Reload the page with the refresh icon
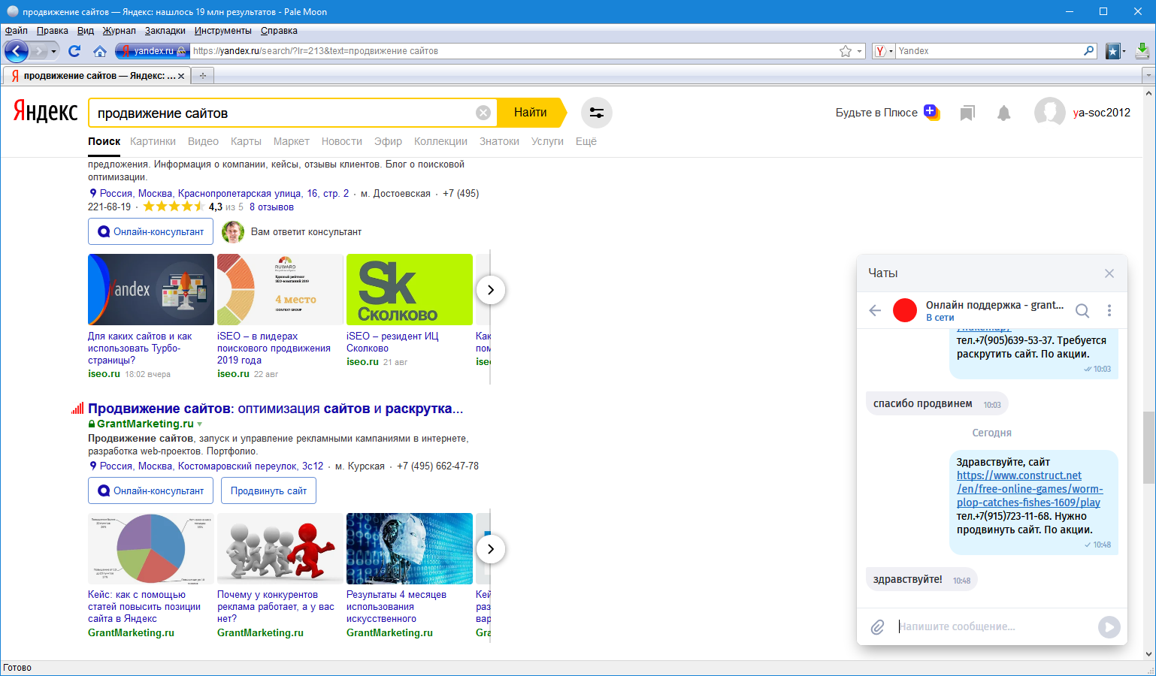This screenshot has width=1156, height=676. click(x=74, y=51)
